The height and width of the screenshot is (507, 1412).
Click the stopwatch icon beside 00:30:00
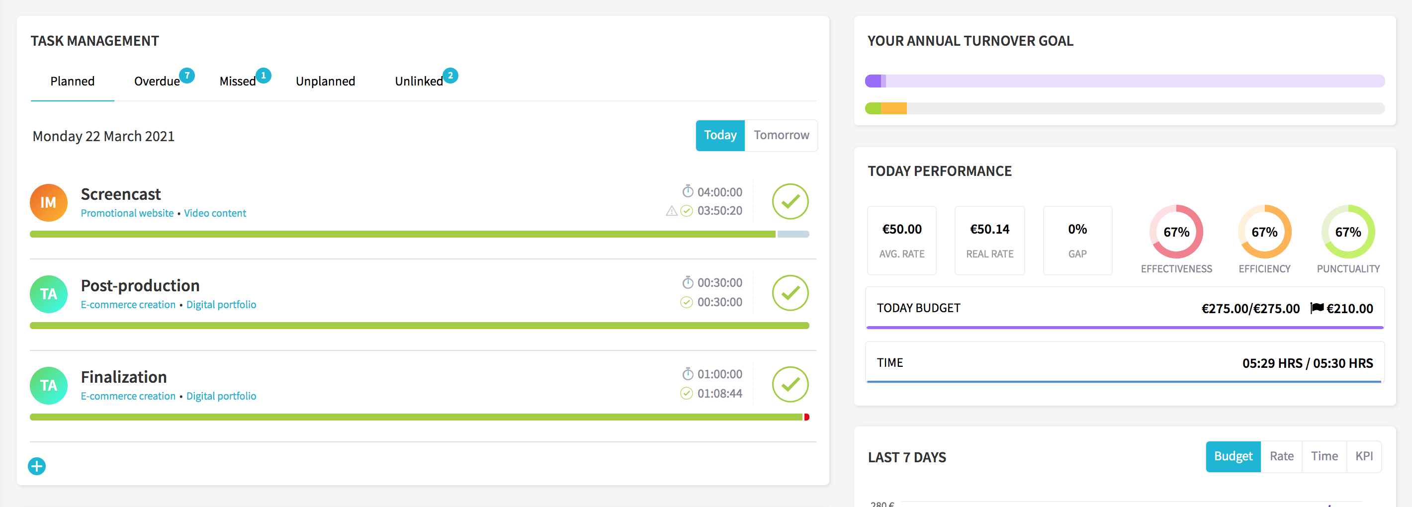click(688, 282)
